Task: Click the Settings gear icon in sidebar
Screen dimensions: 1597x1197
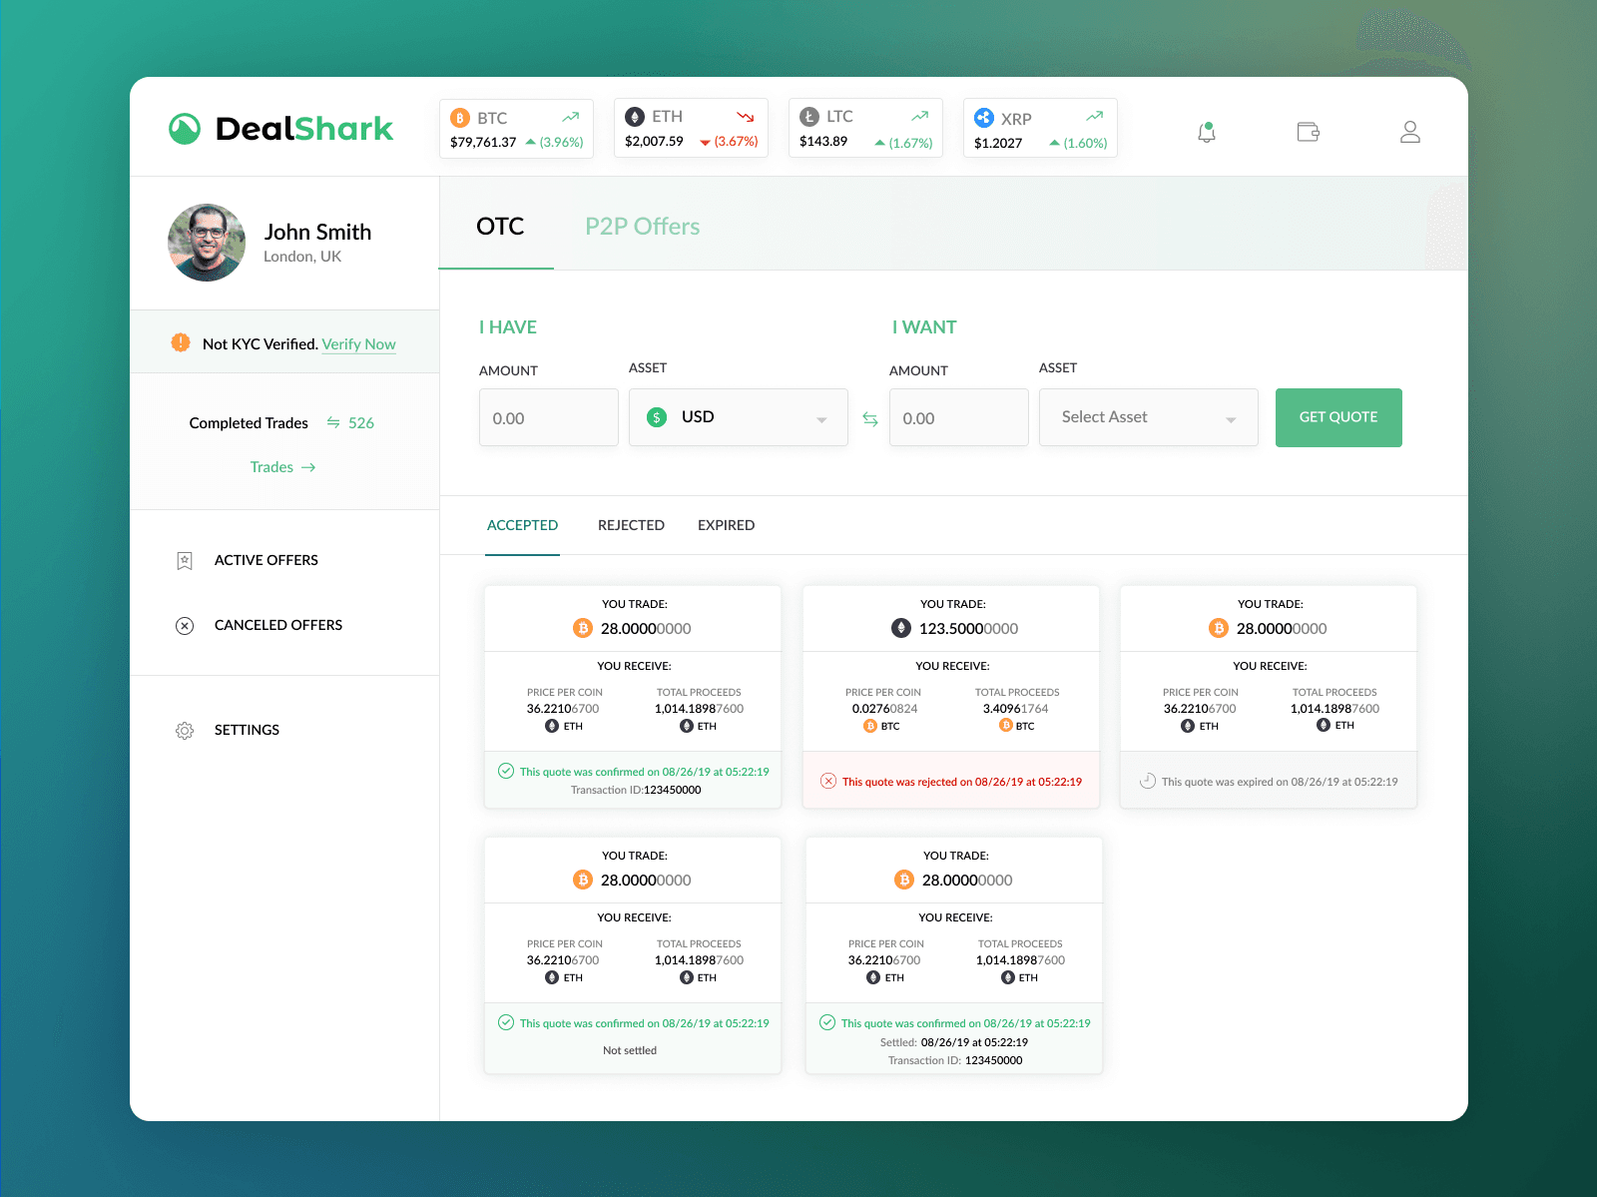Action: point(185,731)
